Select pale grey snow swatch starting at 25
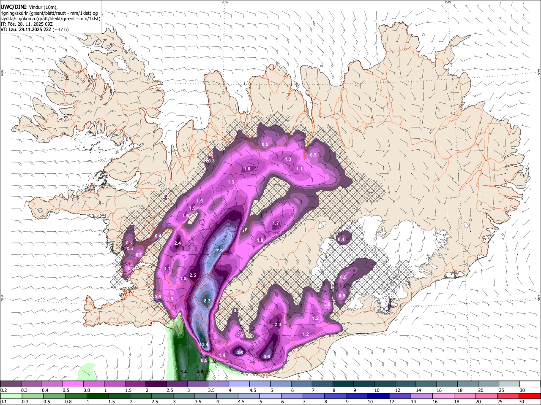 coord(509,384)
